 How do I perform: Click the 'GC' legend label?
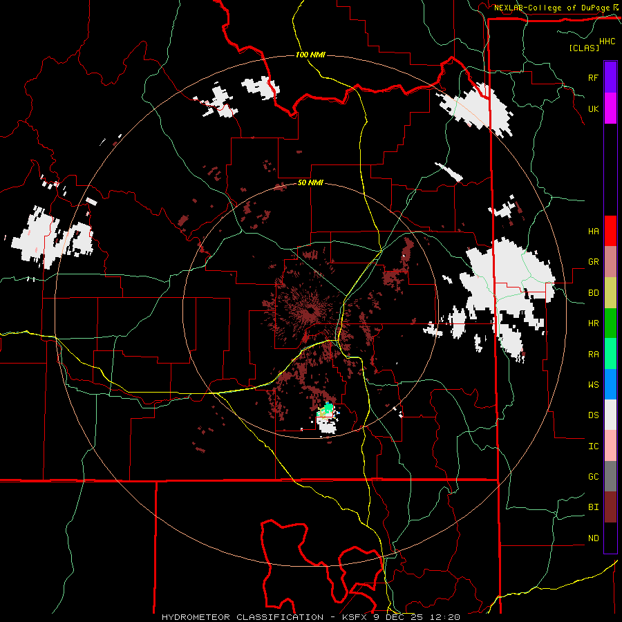[x=593, y=477]
